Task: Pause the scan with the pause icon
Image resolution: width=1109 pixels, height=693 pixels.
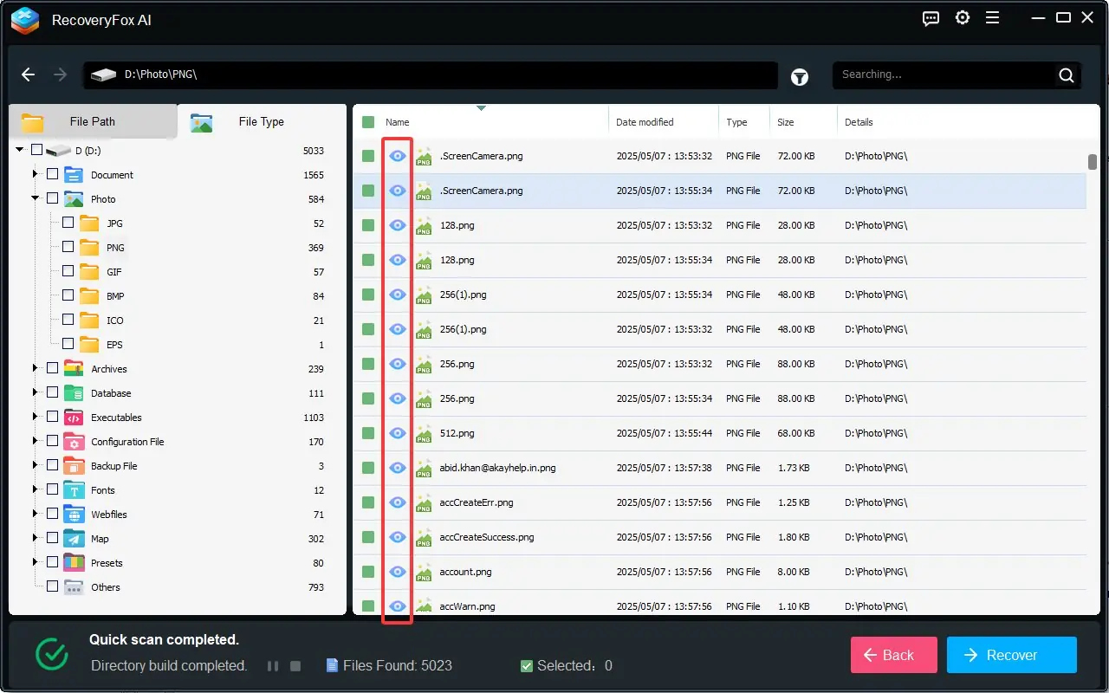Action: (x=273, y=666)
